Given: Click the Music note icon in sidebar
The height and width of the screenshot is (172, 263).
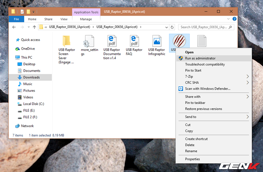Looking at the screenshot, I should [20, 84].
